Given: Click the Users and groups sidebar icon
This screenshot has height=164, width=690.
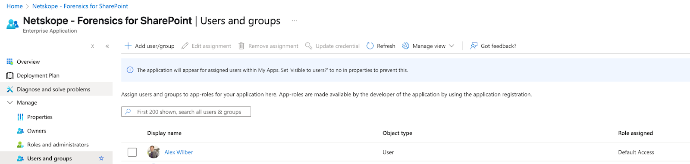Looking at the screenshot, I should click(20, 158).
